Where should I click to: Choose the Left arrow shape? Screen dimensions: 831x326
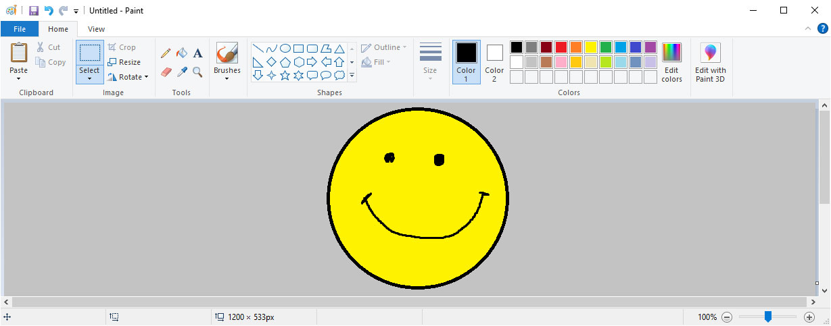[326, 62]
